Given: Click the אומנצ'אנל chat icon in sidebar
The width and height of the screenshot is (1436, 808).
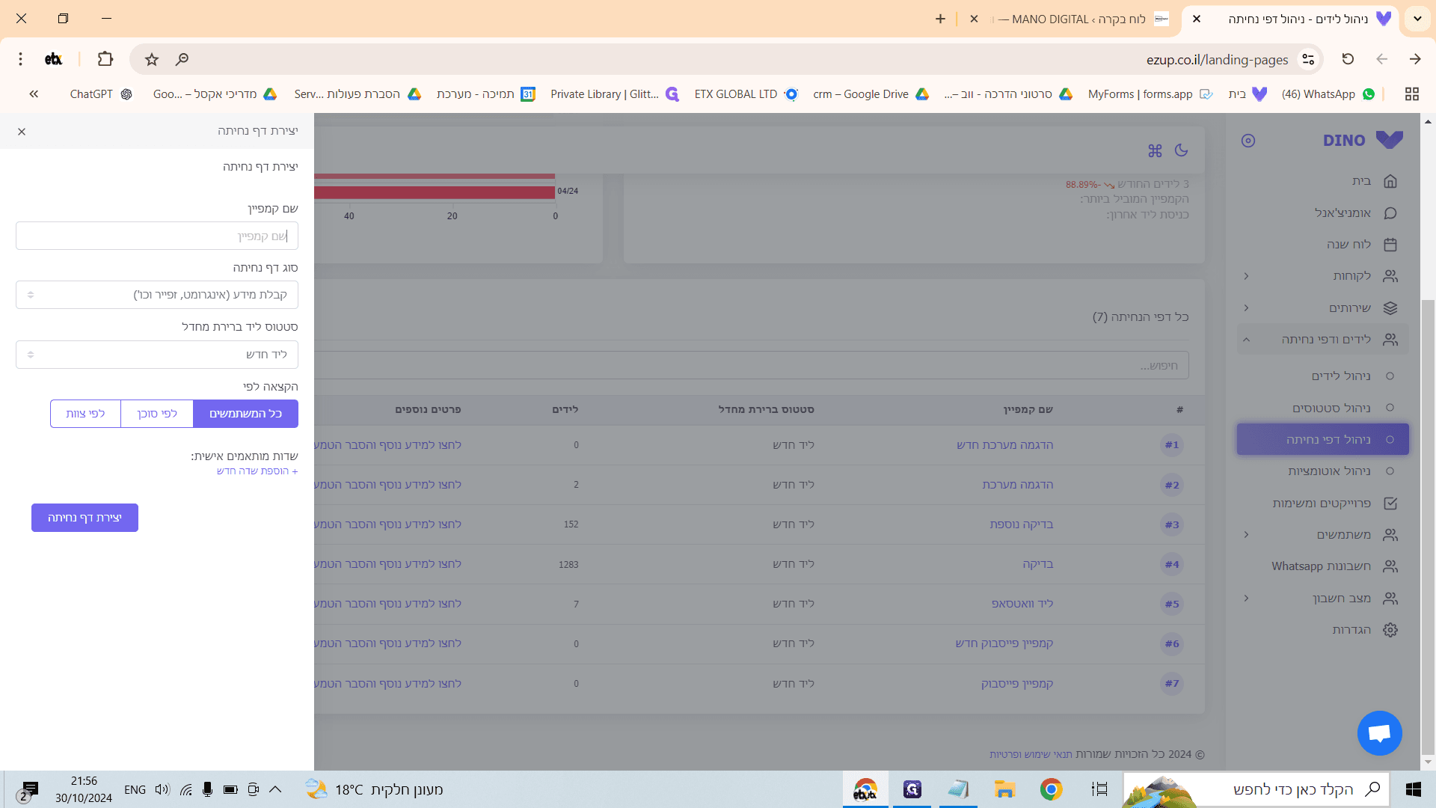Looking at the screenshot, I should pos(1390,213).
